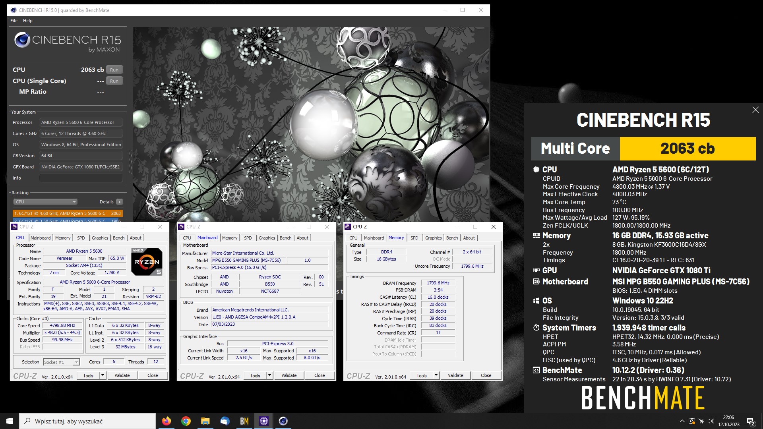
Task: Click the CAS# Latency 16.0 clocks value
Action: click(x=438, y=297)
